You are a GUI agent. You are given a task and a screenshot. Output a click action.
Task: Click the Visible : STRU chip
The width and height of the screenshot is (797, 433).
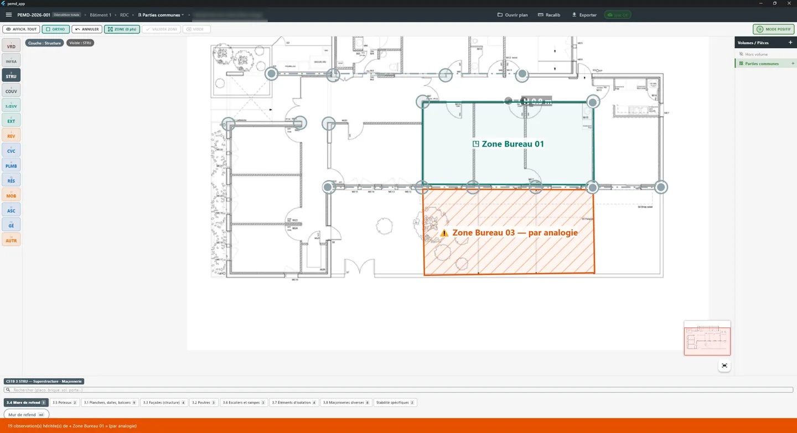[x=80, y=43]
